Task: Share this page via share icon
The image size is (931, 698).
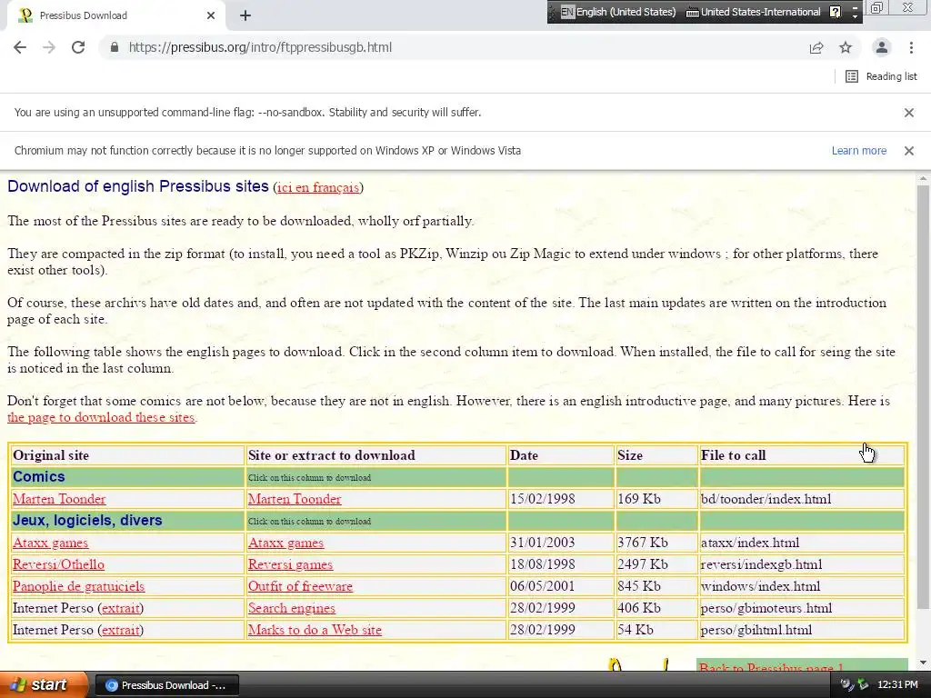Action: [x=816, y=47]
